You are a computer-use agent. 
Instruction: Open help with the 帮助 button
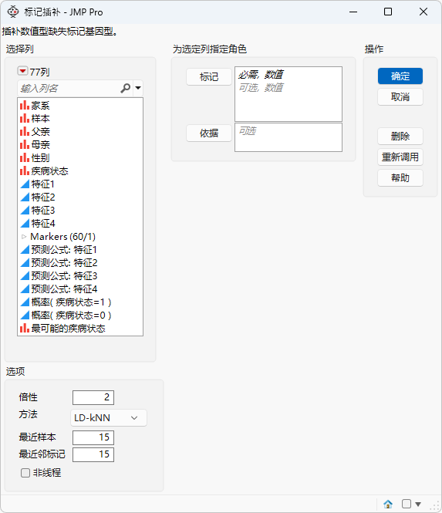(x=400, y=178)
